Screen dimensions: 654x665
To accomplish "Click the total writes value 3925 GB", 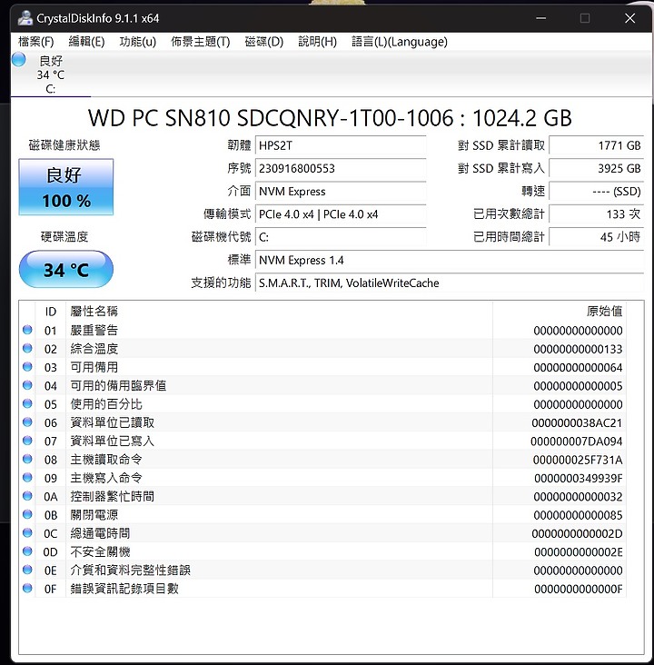I will point(596,168).
